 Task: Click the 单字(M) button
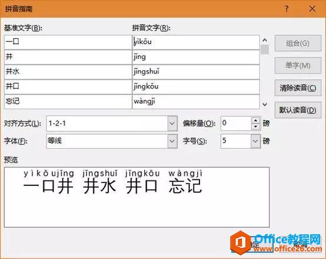298,65
